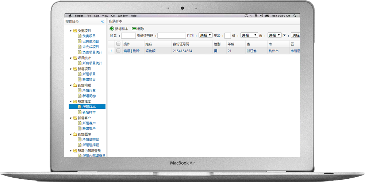Image resolution: width=365 pixels, height=182 pixels.
Task: Open the 市 city dropdown filter
Action: 274,35
